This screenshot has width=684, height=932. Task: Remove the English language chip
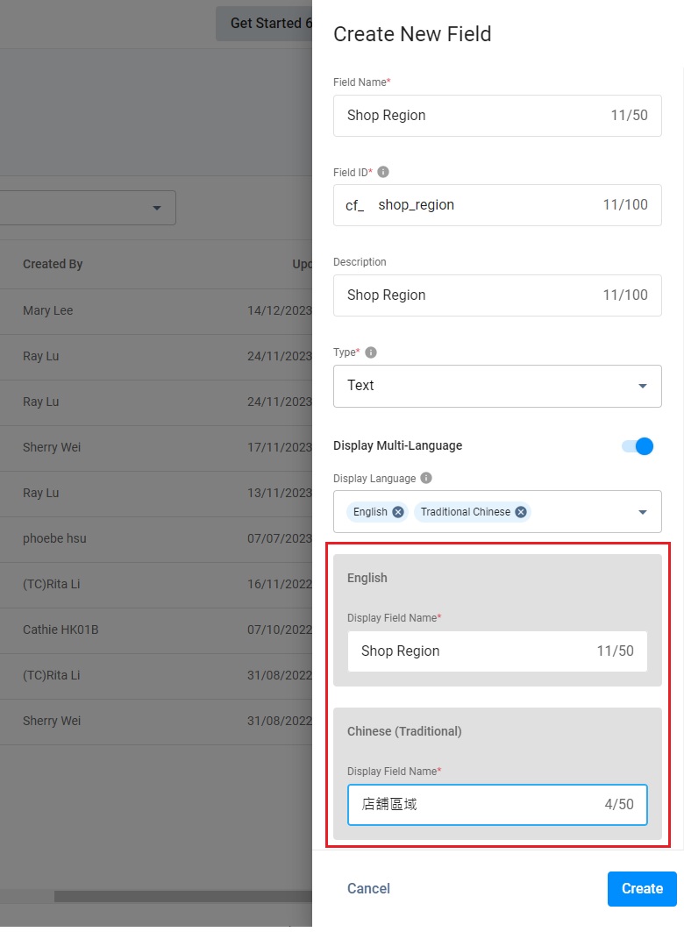click(398, 512)
